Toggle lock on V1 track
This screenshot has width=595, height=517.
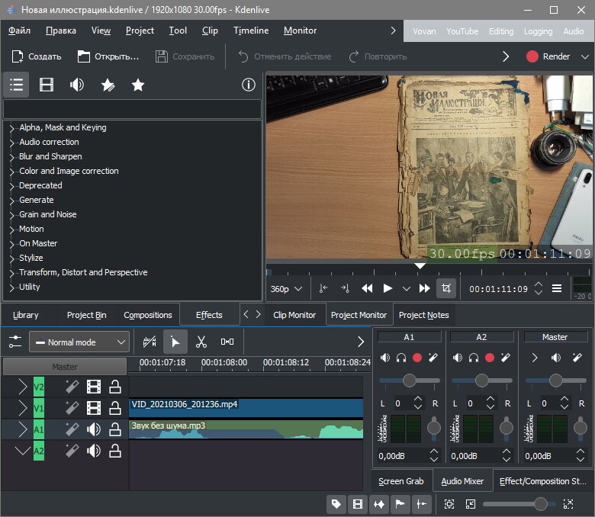pos(114,408)
